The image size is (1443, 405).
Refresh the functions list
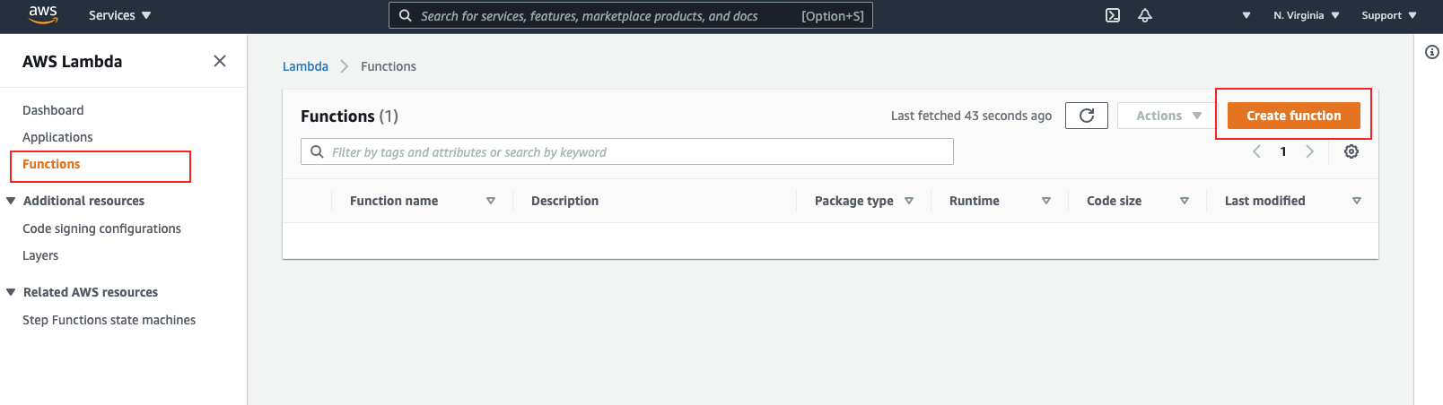click(x=1087, y=116)
